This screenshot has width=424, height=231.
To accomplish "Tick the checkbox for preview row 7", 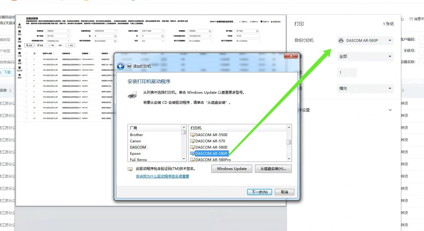I will [27, 92].
